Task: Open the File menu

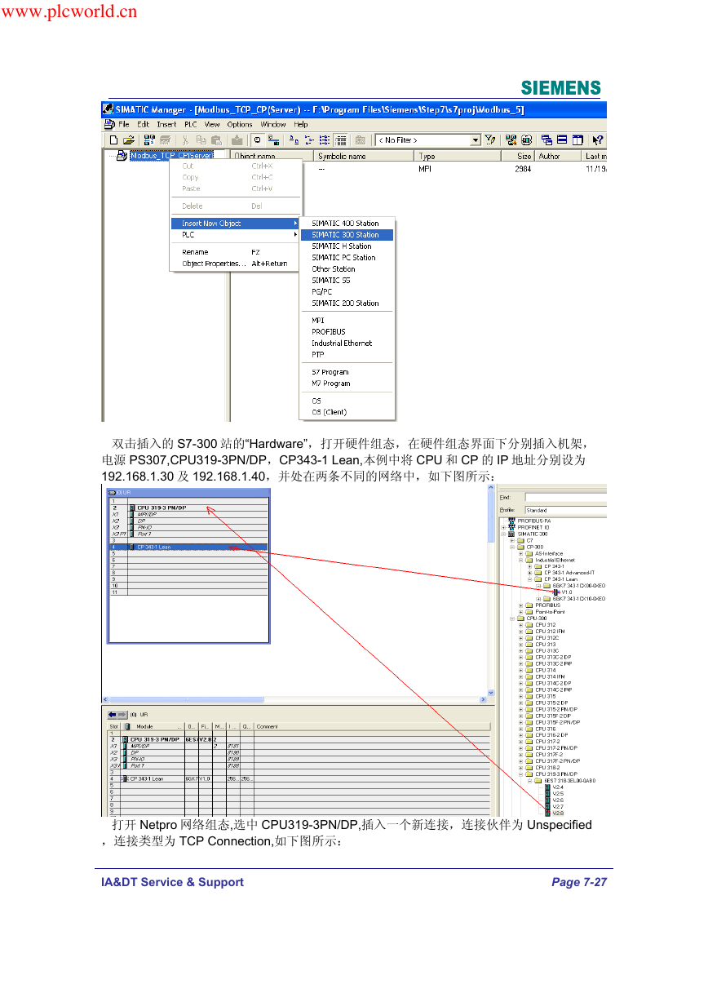Action: [x=124, y=124]
